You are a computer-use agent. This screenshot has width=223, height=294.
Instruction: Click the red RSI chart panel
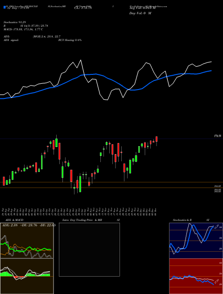pos(196,276)
